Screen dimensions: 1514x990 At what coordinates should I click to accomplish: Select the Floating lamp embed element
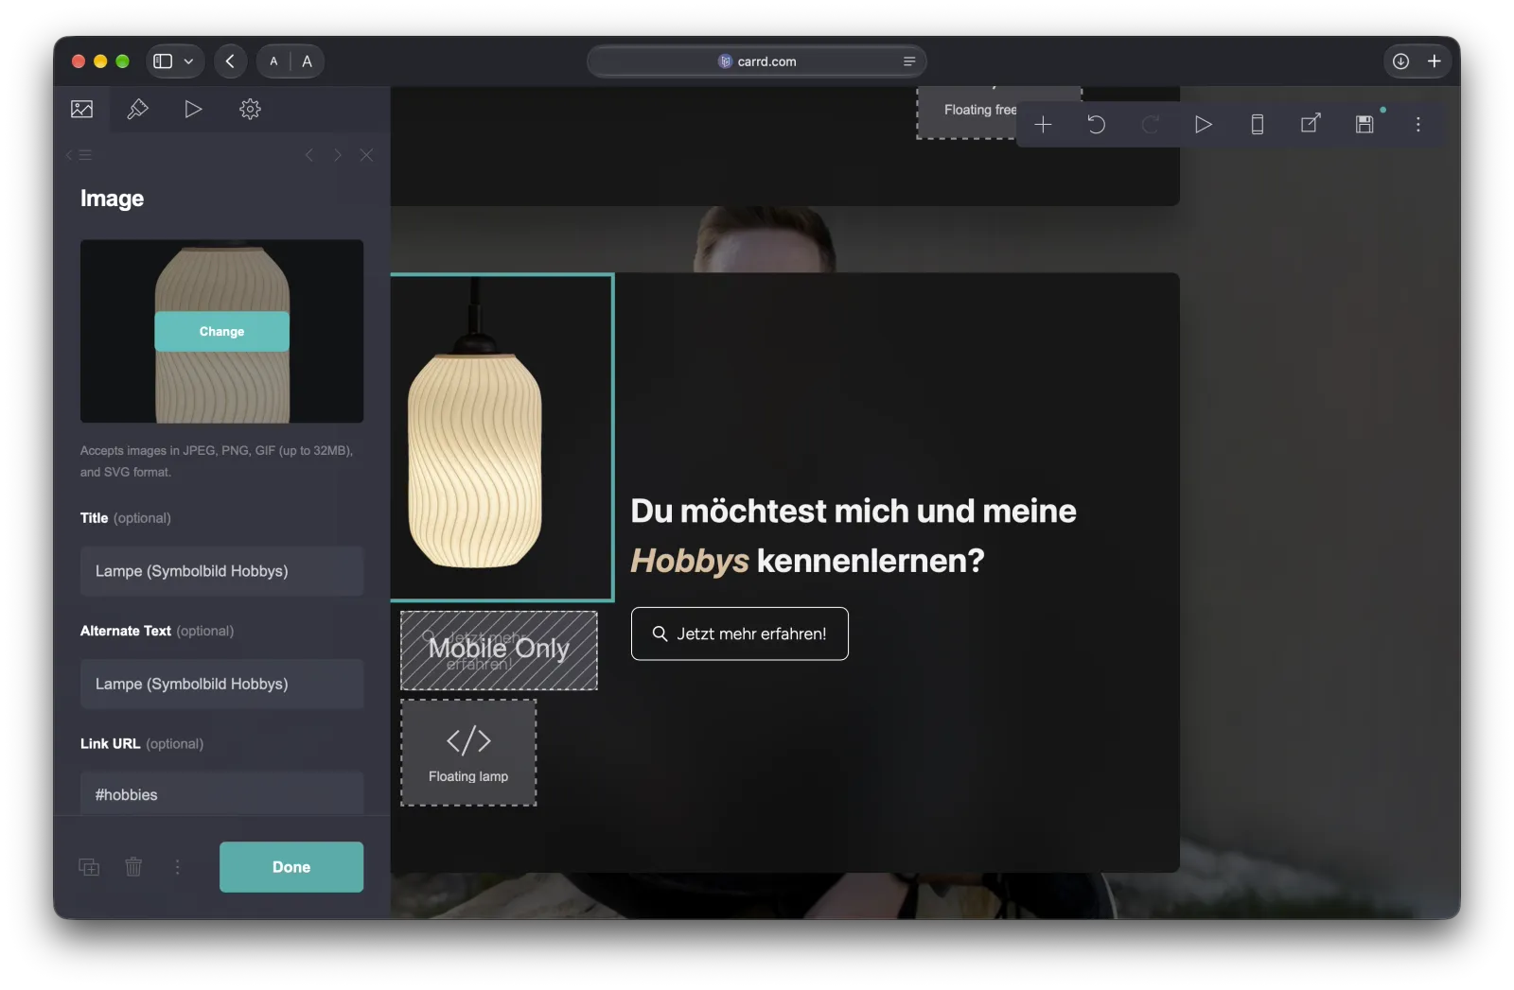[468, 753]
